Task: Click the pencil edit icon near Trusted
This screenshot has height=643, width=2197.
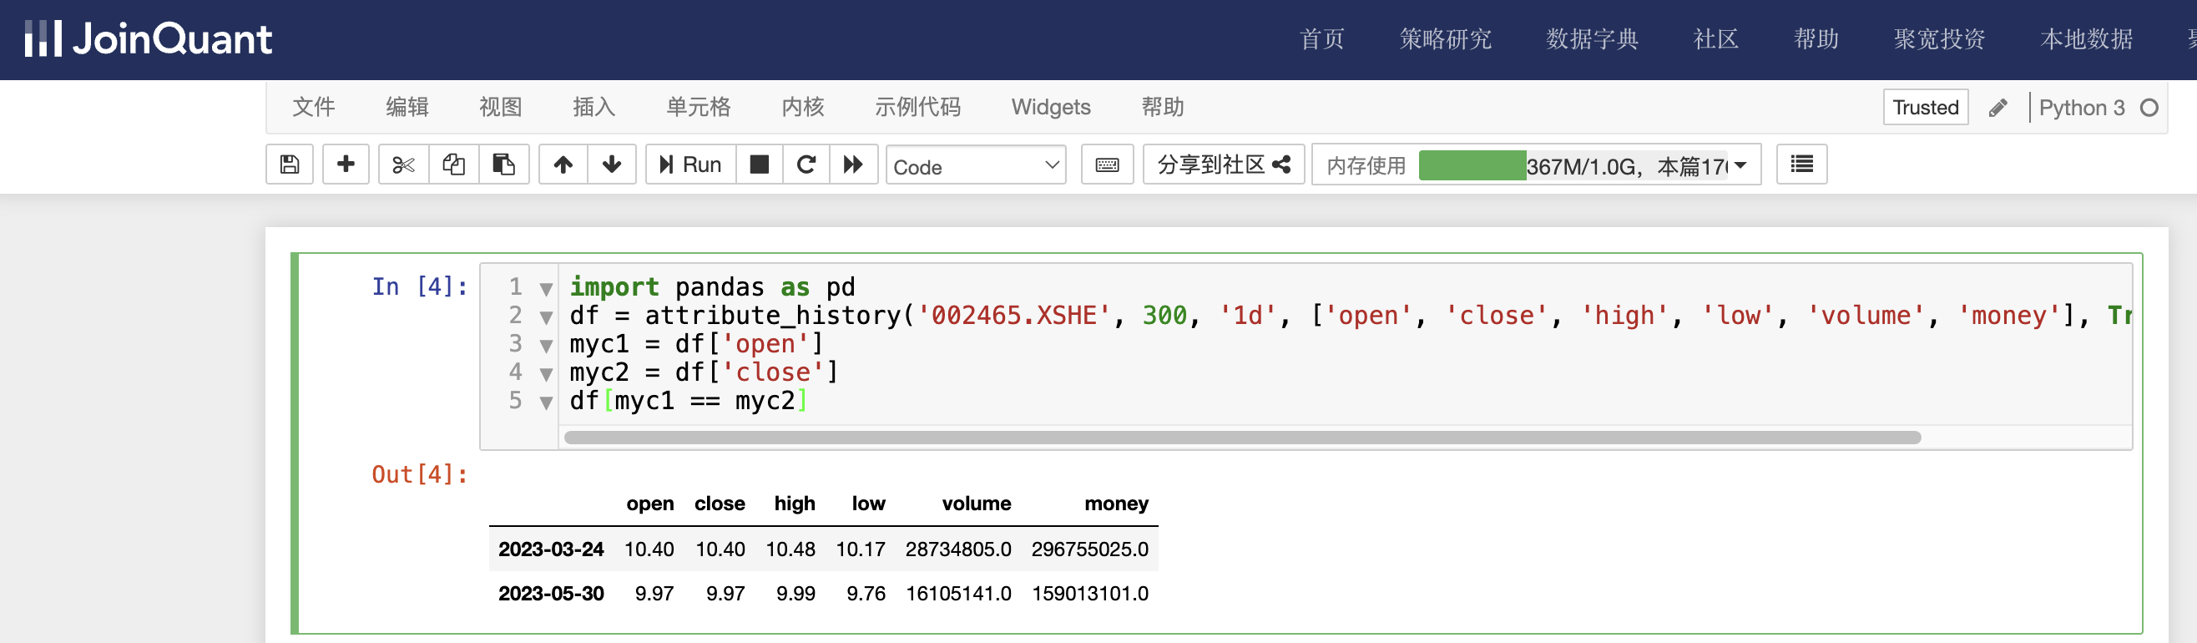Action: point(1998,108)
